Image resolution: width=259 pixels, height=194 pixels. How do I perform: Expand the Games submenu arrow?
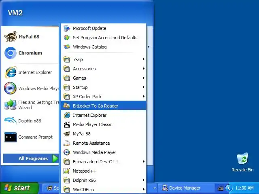pos(144,78)
